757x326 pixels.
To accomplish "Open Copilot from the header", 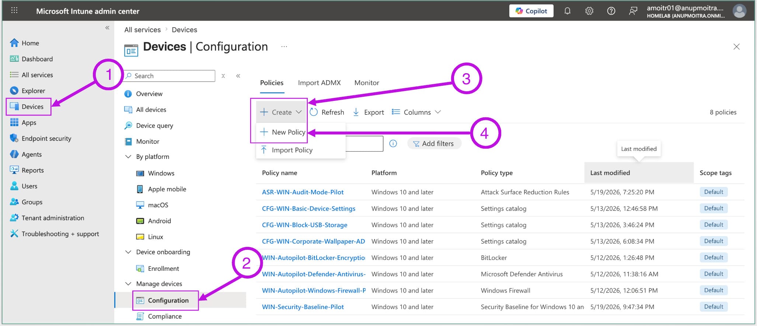I will point(531,11).
